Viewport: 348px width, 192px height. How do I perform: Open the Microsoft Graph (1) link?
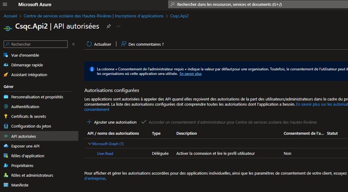tap(108, 144)
